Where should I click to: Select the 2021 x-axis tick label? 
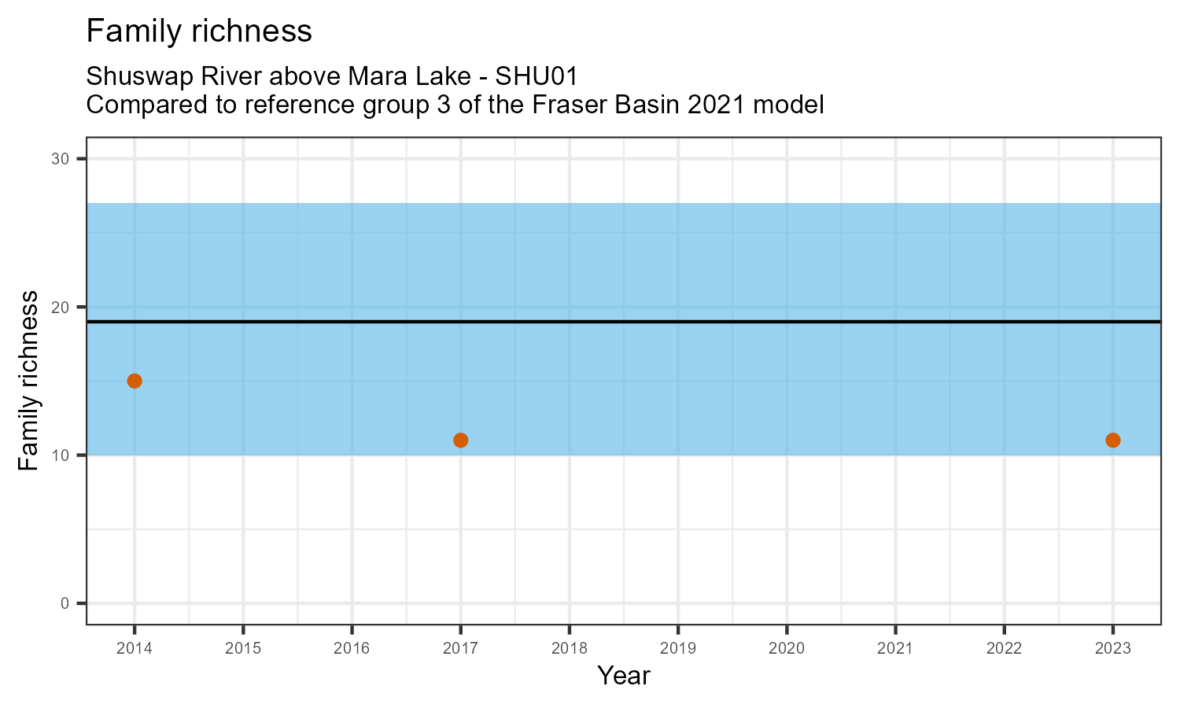(x=895, y=649)
